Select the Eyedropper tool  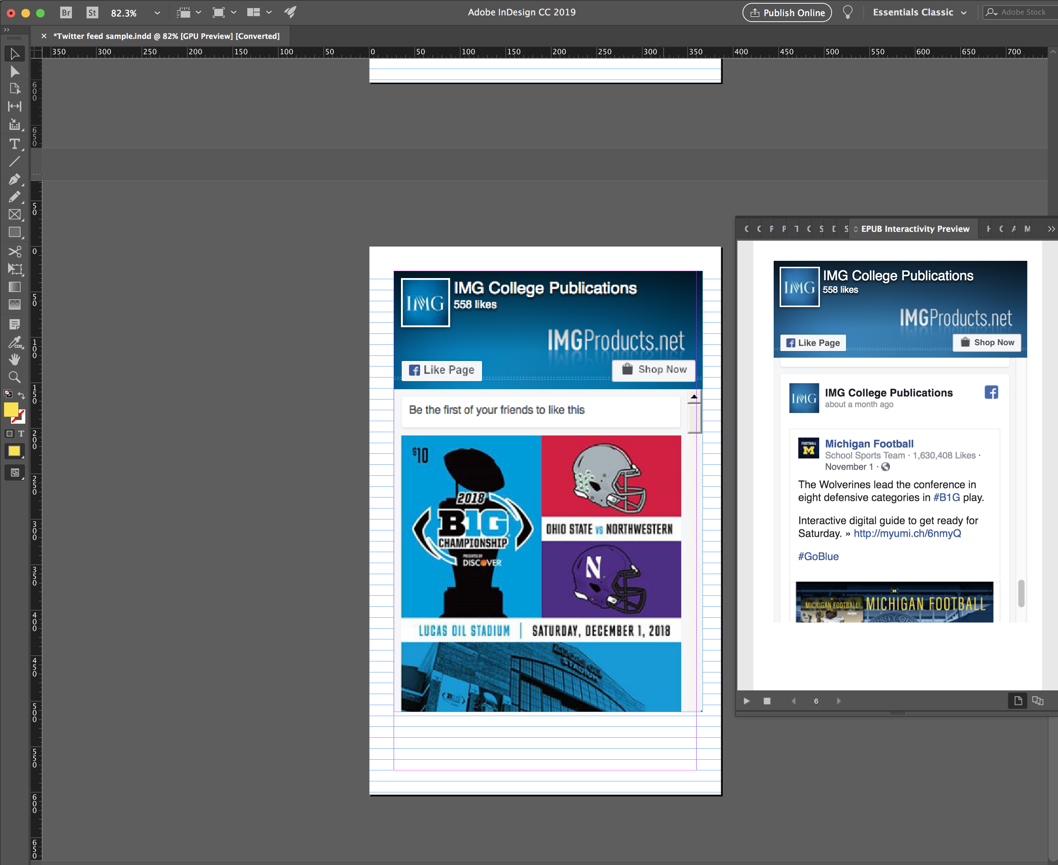click(x=14, y=342)
